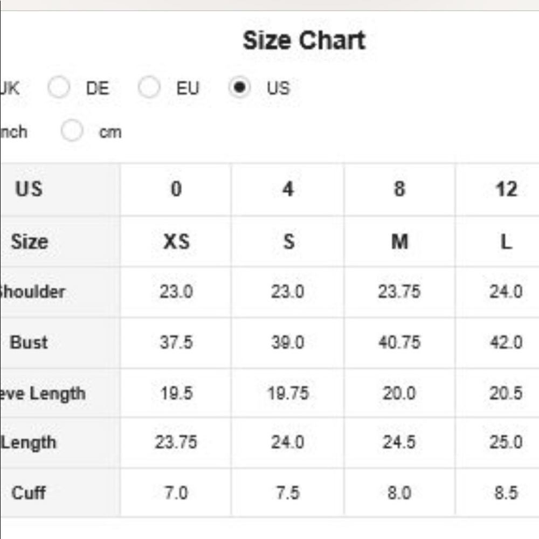Viewport: 539px width, 539px height.
Task: Select the EU region radio button
Action: coord(149,87)
